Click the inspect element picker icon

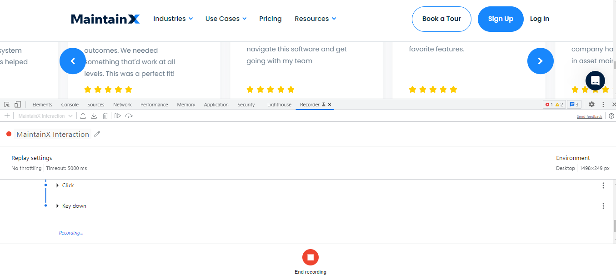point(7,105)
